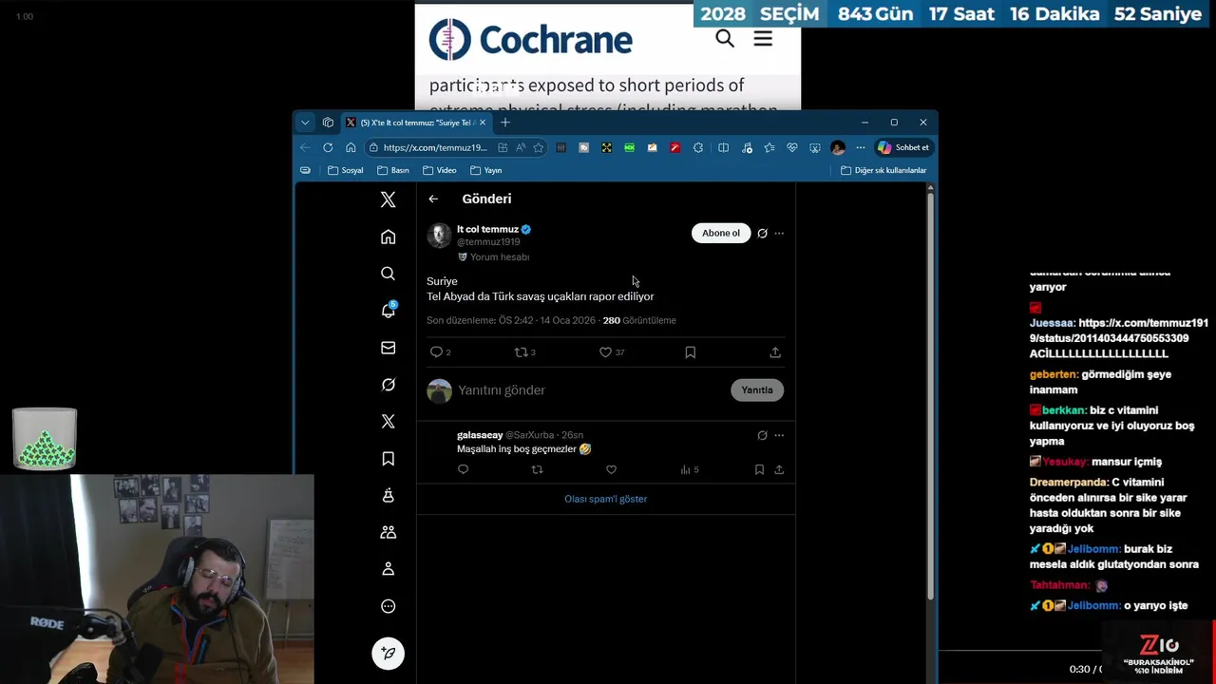Click the Cochrane logo
Viewport: 1216px width, 684px height.
(x=530, y=39)
